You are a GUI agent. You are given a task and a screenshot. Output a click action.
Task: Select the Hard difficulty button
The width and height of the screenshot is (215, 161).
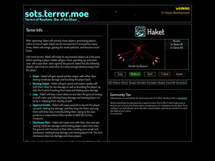click(150, 74)
